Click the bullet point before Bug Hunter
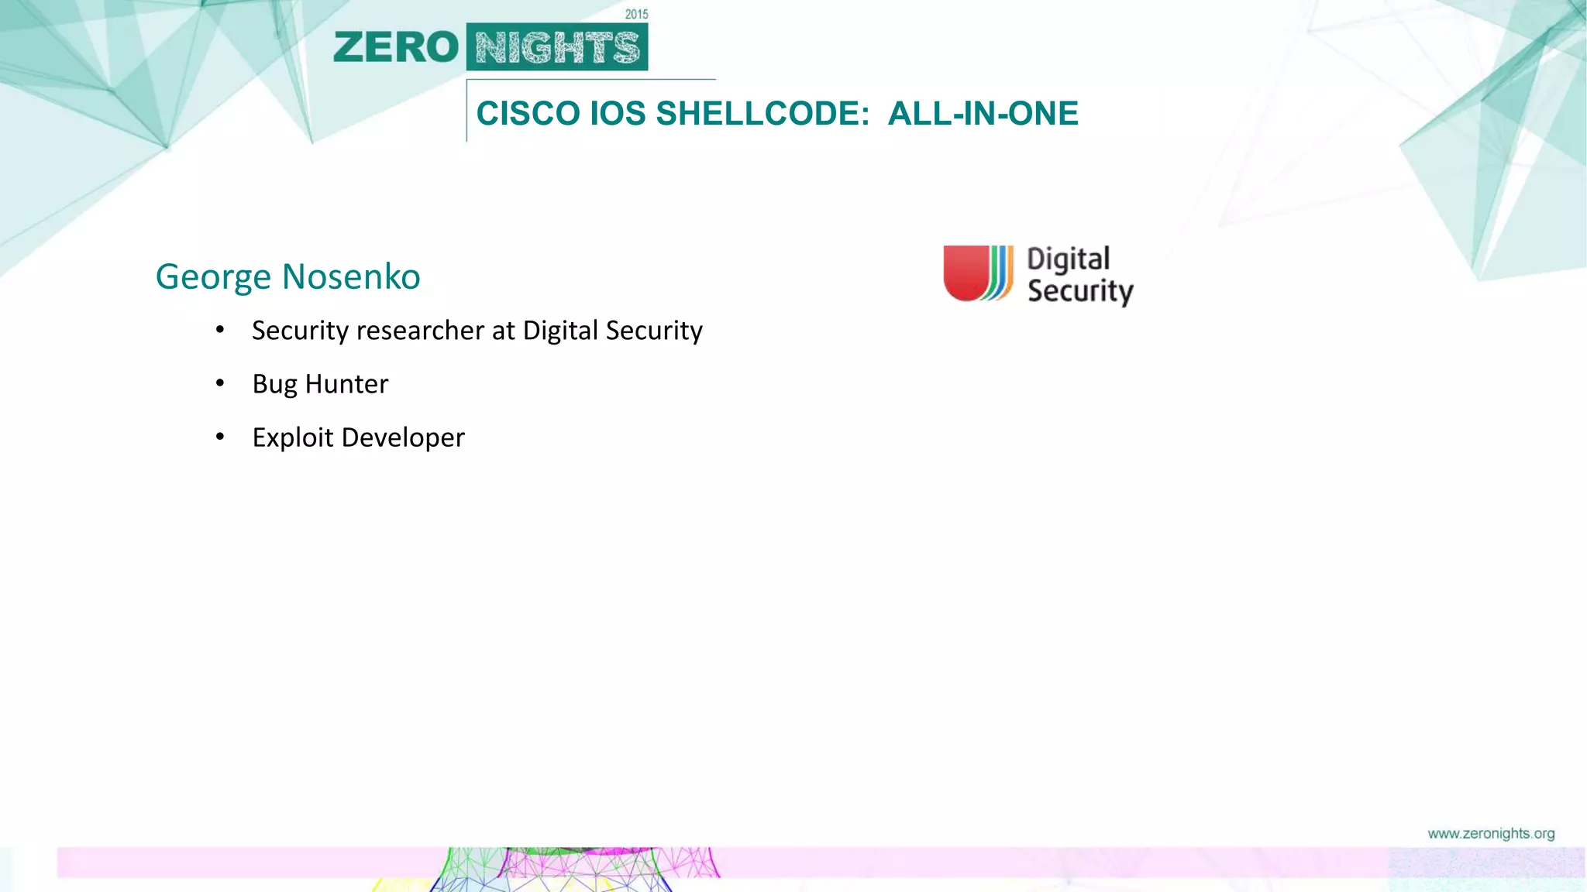The image size is (1587, 892). click(220, 383)
